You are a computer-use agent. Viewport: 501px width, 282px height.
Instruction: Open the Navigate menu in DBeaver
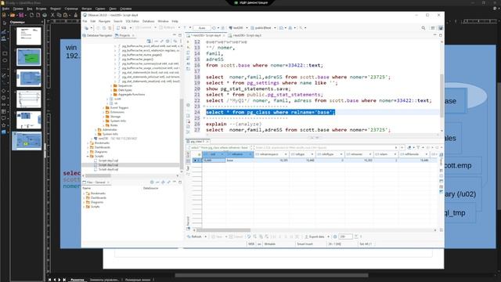tap(104, 21)
